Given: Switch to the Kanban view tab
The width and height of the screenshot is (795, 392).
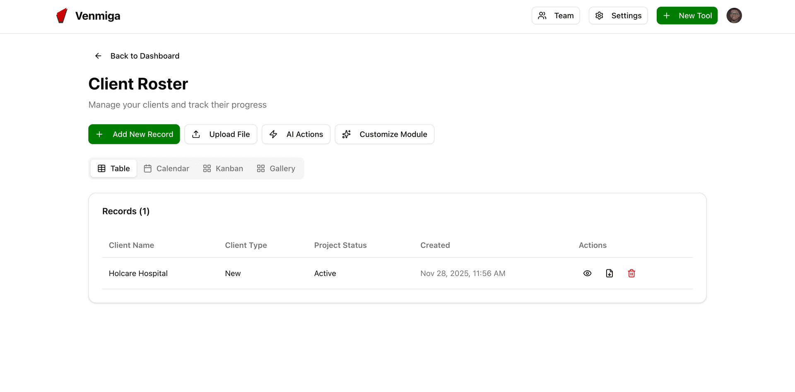Looking at the screenshot, I should [x=223, y=168].
